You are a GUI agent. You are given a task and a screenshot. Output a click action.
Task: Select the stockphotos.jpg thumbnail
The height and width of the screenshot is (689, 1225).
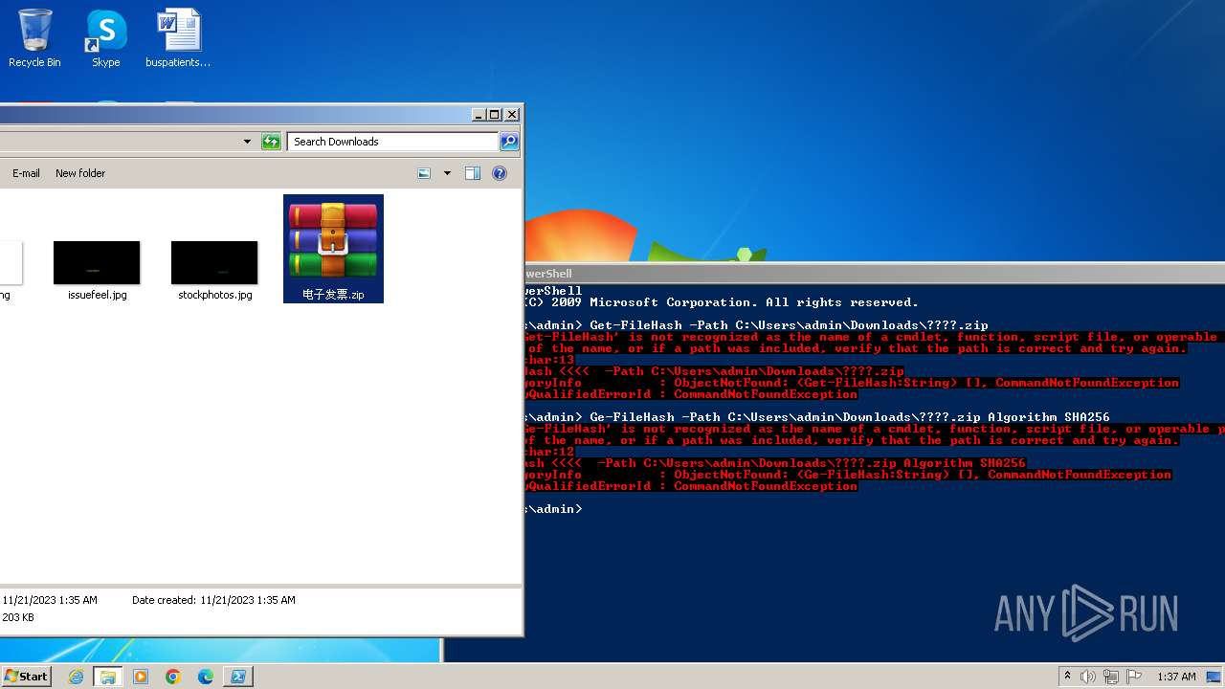pos(214,271)
